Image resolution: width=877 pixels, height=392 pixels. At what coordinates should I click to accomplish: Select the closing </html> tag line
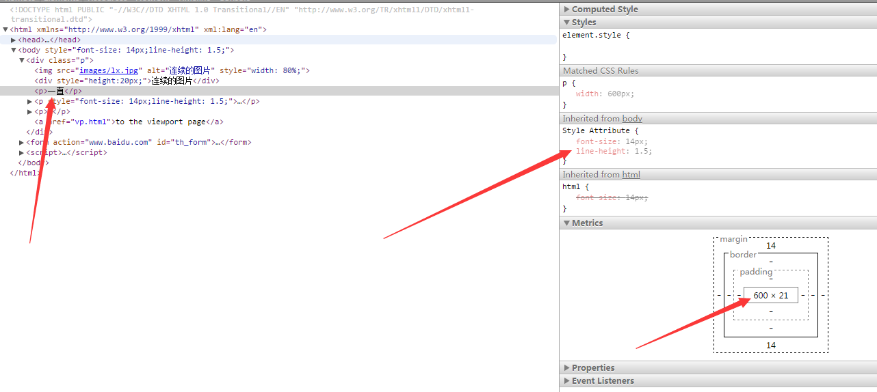[x=25, y=173]
